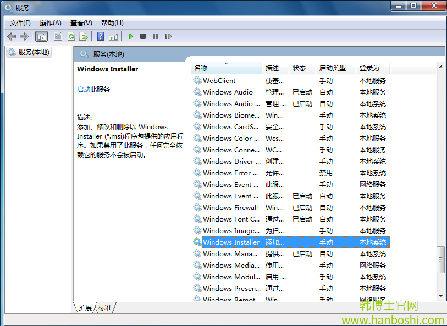Click the stop service icon

143,36
